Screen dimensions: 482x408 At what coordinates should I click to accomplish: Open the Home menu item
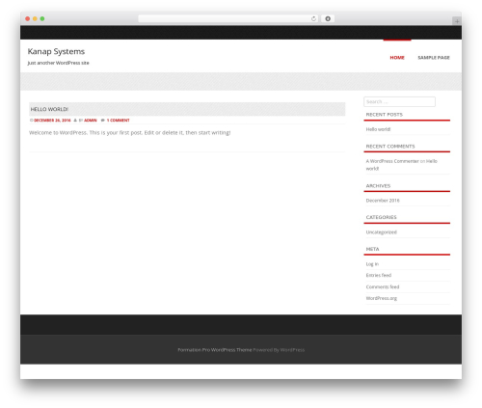397,58
